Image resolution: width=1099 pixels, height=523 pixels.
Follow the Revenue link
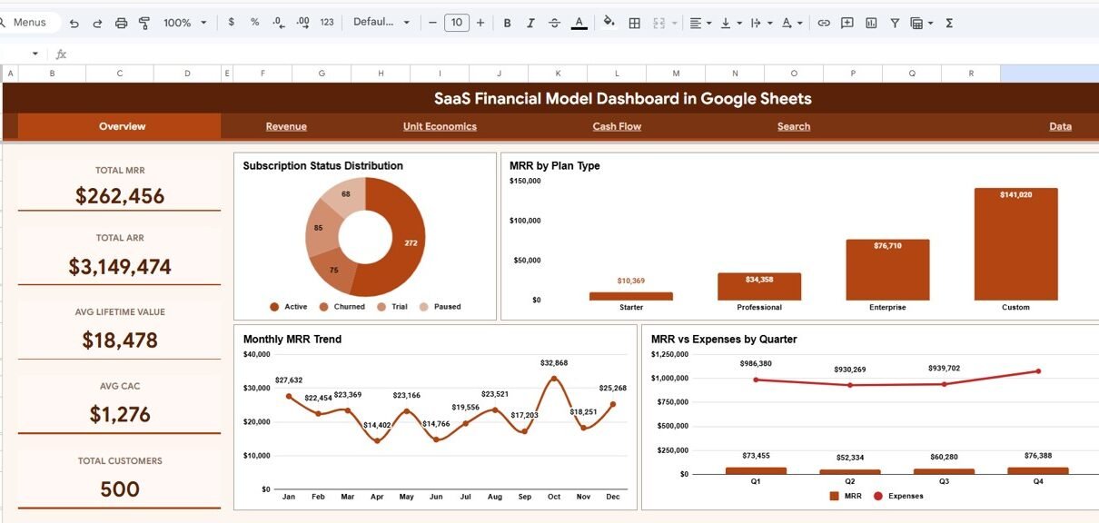(286, 126)
